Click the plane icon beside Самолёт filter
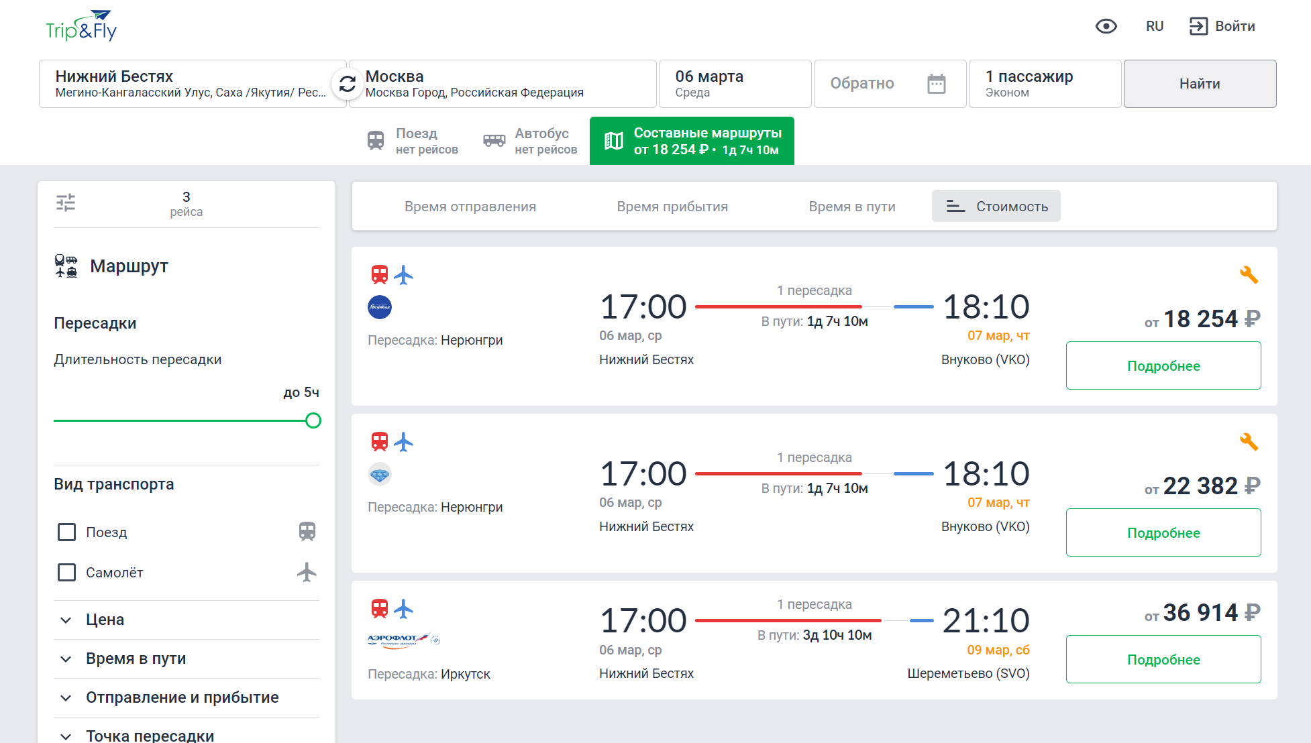Screen dimensions: 1311x743 pos(307,572)
